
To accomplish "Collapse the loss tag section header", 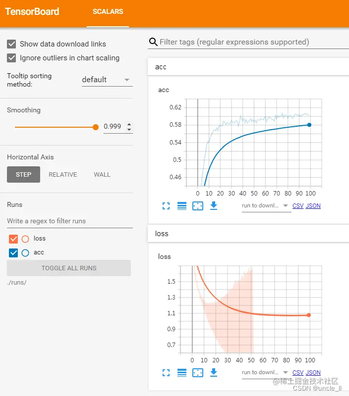I will pyautogui.click(x=248, y=234).
